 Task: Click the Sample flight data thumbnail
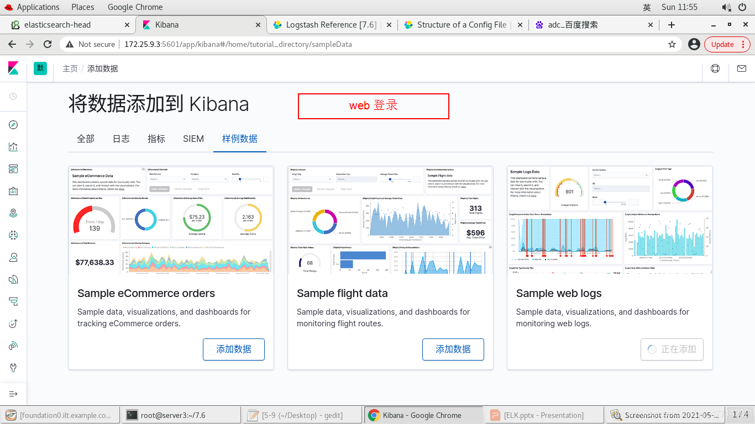click(x=390, y=220)
